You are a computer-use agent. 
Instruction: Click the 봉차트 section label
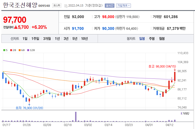coord(131,39)
